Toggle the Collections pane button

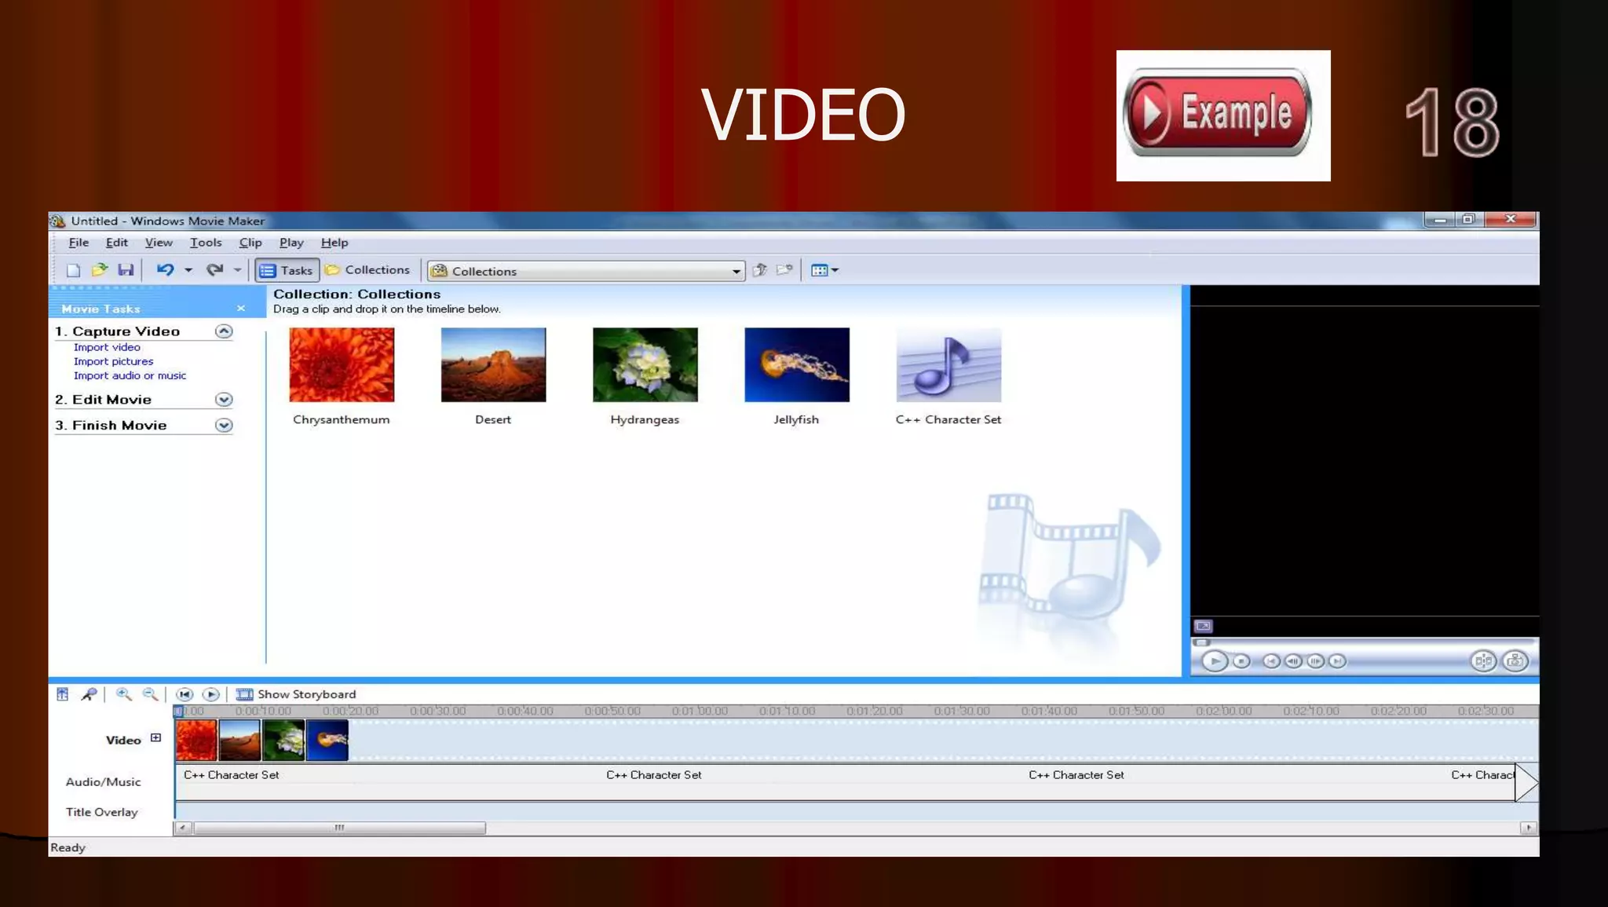click(x=367, y=270)
